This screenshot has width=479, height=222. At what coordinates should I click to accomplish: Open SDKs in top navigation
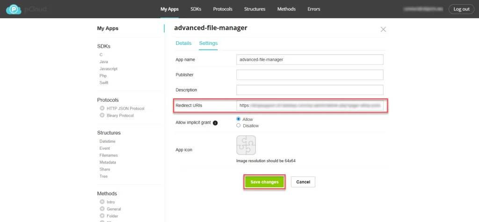click(196, 9)
